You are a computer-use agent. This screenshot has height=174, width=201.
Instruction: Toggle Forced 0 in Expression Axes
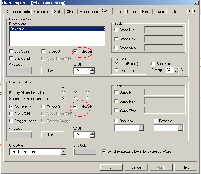[43, 51]
